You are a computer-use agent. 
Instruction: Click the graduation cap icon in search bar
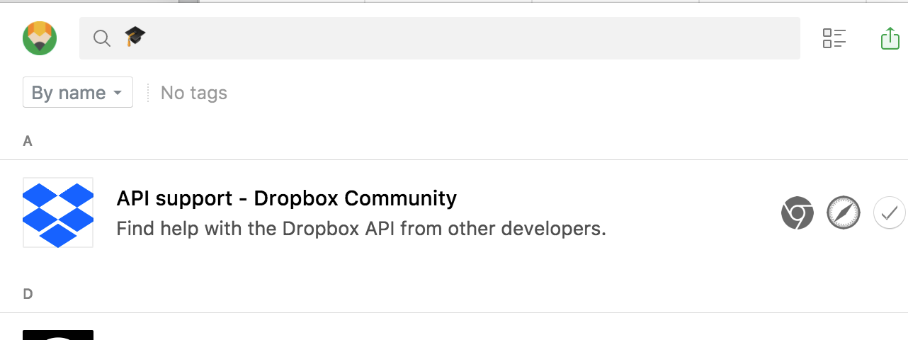(x=135, y=36)
